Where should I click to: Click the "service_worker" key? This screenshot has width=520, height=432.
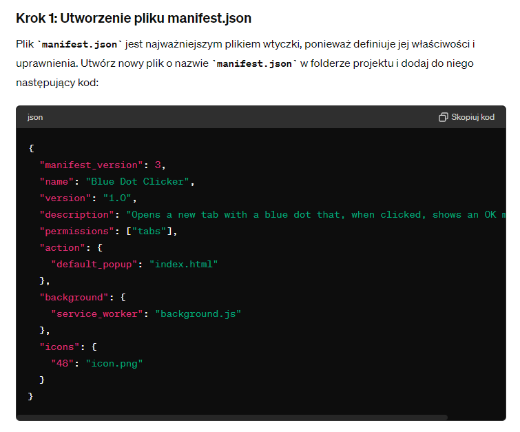[97, 313]
